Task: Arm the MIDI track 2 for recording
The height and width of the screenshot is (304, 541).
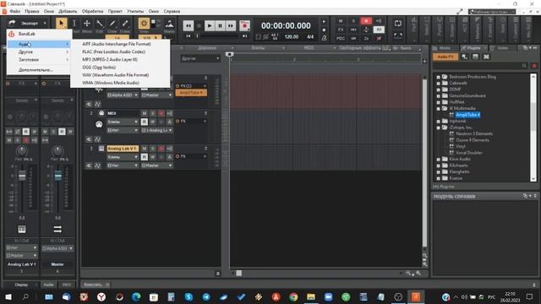Action: pos(161,113)
